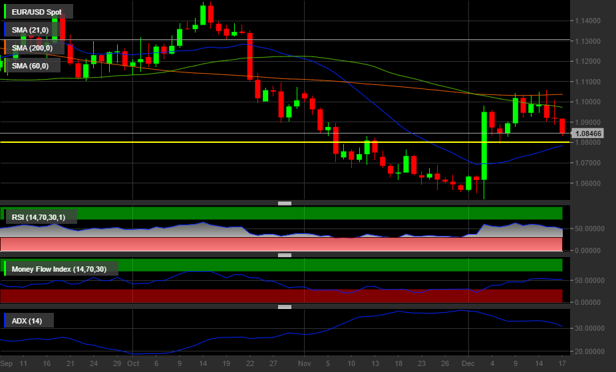The height and width of the screenshot is (372, 616).
Task: Select the yellow horizontal support line
Action: coord(200,142)
